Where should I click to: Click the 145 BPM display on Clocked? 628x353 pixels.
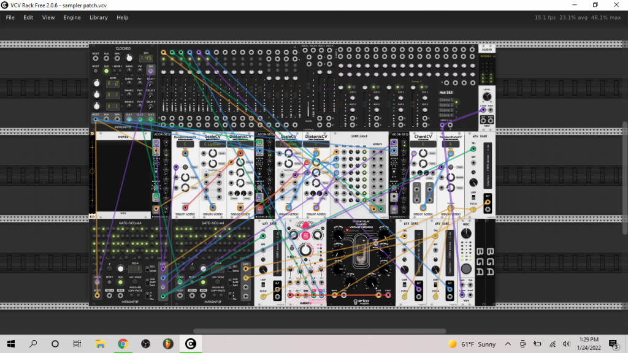146,58
